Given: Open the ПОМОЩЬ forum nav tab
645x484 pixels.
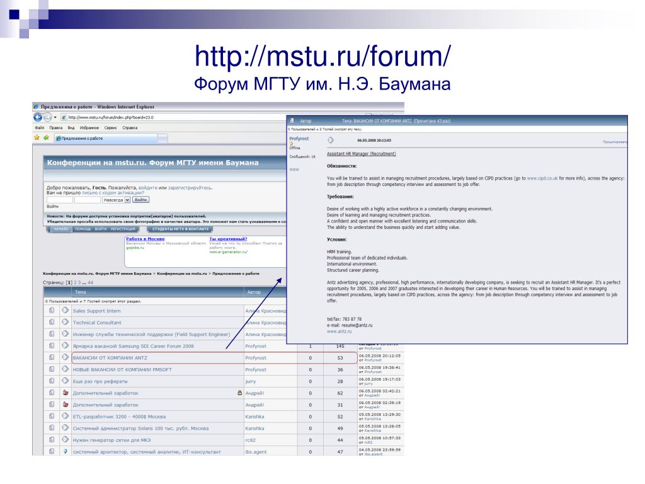Looking at the screenshot, I should [x=83, y=229].
